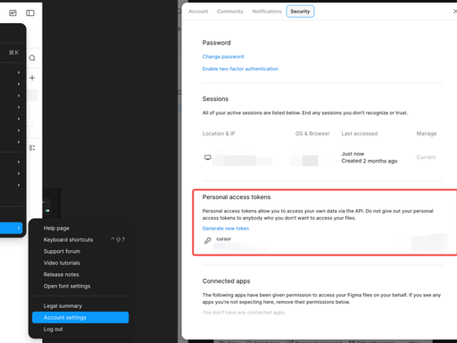Click "You don't have any connected apps." text
Image resolution: width=457 pixels, height=343 pixels.
coord(244,313)
